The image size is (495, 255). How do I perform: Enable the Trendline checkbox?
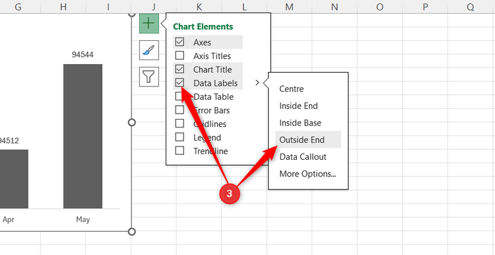[180, 151]
